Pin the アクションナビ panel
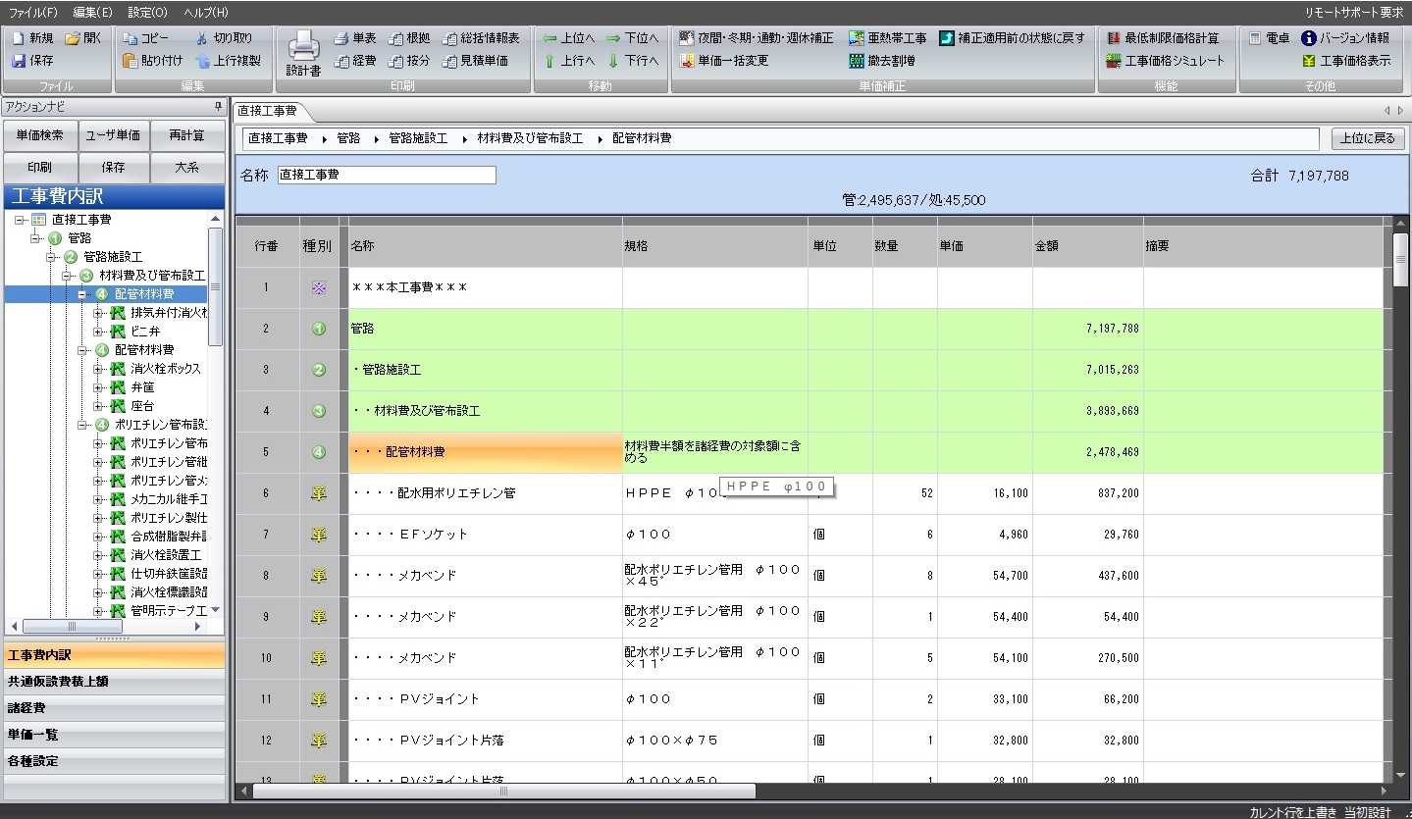Viewport: 1412px width, 819px height. coord(218,106)
